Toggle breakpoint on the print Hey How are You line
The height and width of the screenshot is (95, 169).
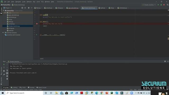click(x=37, y=24)
